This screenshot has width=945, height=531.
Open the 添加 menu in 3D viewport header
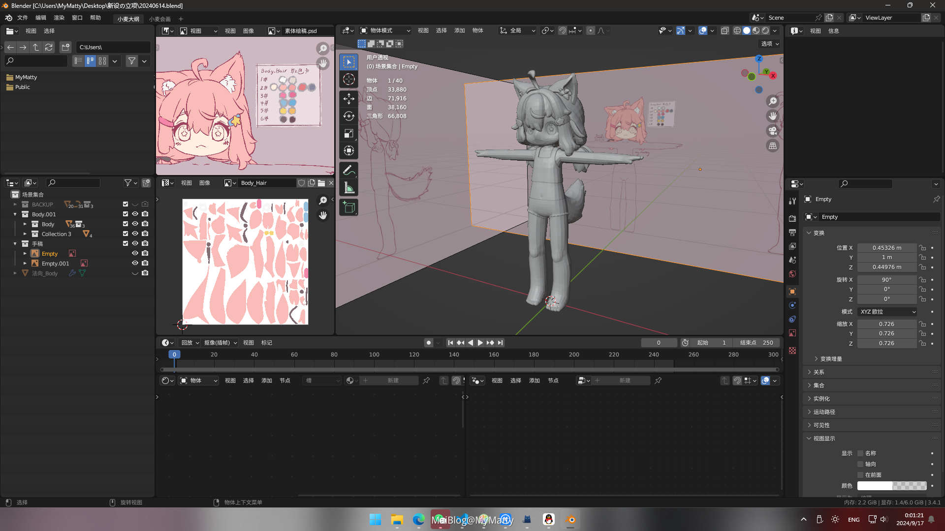(460, 30)
